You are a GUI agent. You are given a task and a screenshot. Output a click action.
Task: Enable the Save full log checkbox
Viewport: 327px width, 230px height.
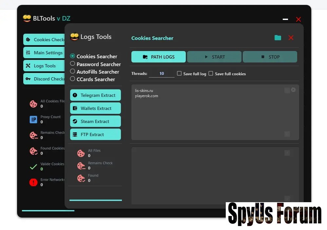tap(179, 74)
